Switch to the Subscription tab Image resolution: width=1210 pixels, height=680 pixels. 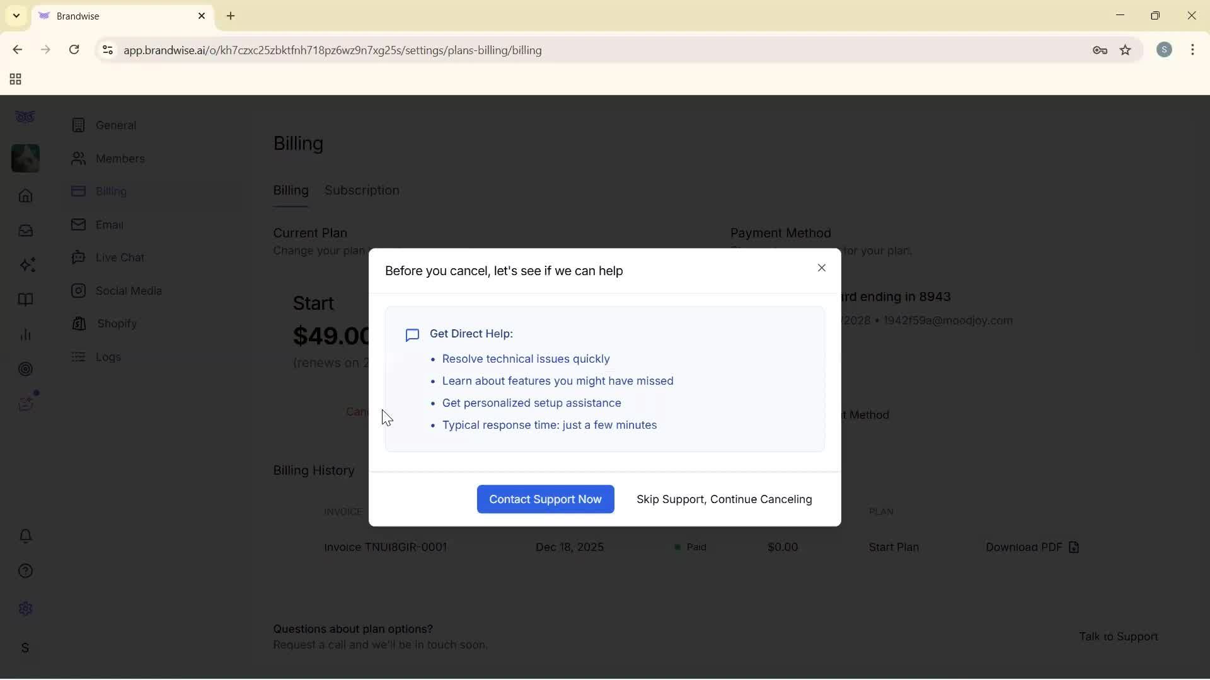click(x=361, y=190)
